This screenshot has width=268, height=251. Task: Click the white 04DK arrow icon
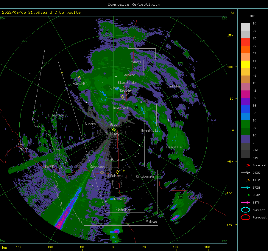(245, 173)
